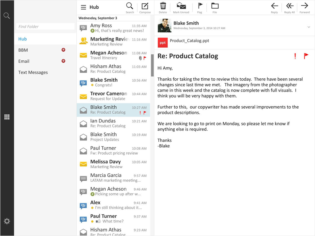Click the Re: Product Catalog subject heading
Viewport: 315px width, 236px height.
point(188,56)
